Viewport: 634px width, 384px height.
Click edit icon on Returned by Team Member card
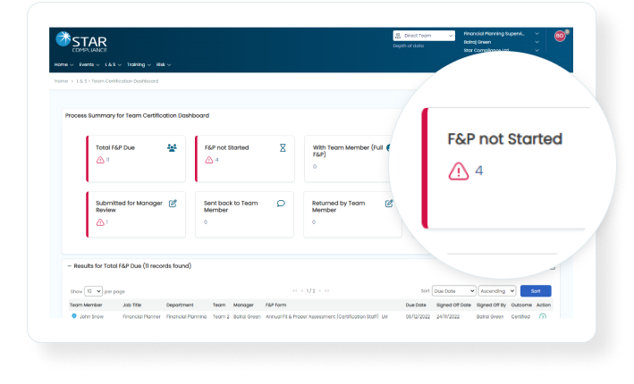click(389, 204)
